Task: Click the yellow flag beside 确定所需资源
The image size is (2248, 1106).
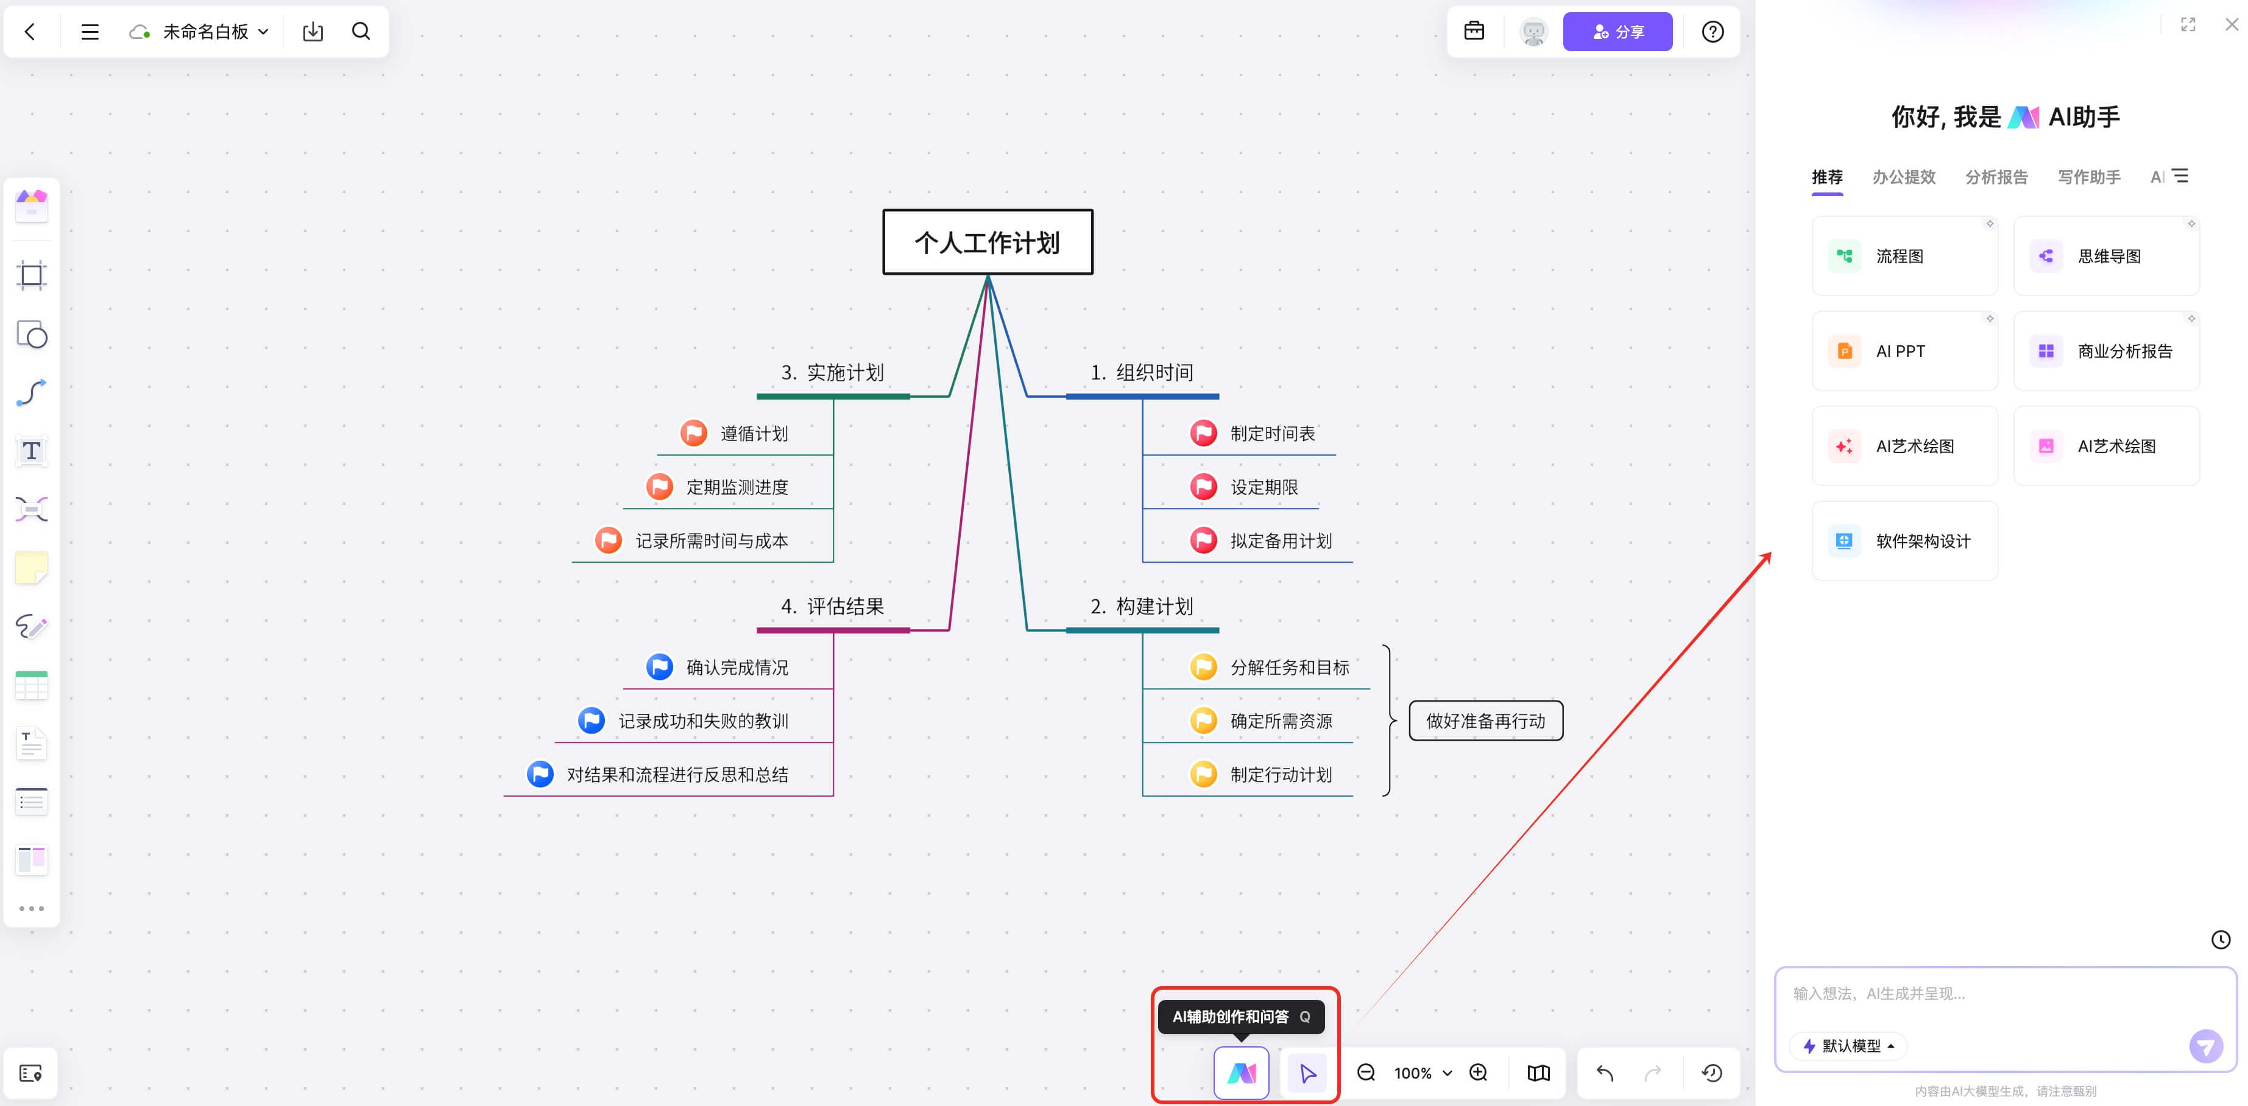Action: click(1203, 720)
